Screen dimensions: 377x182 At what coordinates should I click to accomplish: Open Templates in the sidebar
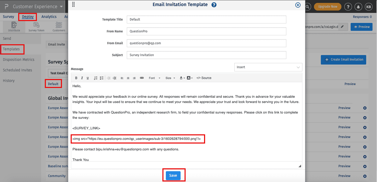11,49
